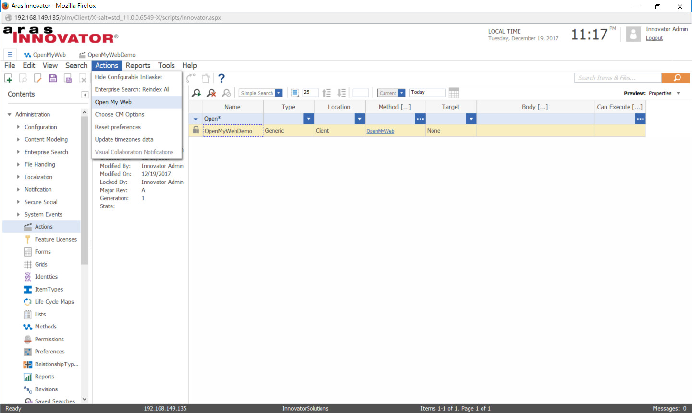Select Reset preferences menu entry
The width and height of the screenshot is (692, 413).
click(136, 127)
